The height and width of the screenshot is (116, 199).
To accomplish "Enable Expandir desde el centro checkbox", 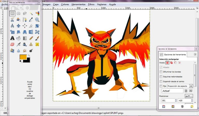I will coord(161,81).
